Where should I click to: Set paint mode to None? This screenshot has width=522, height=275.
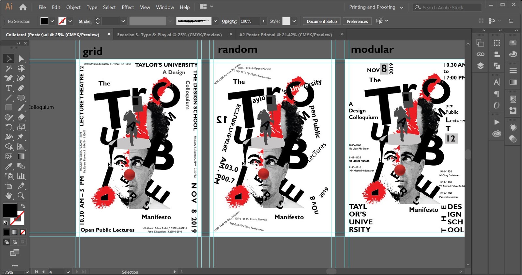click(23, 232)
